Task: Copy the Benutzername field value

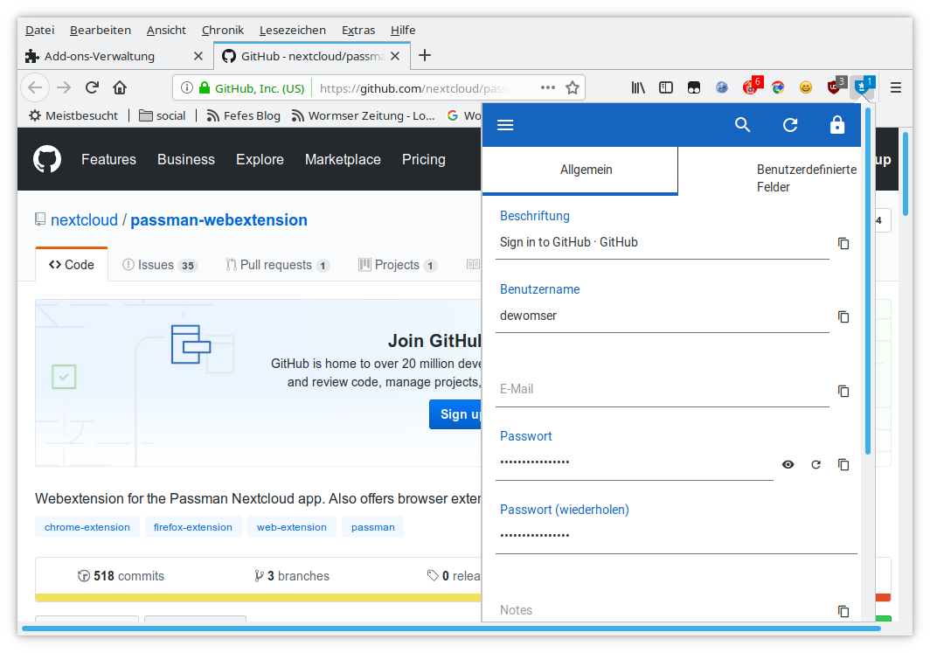Action: 843,316
